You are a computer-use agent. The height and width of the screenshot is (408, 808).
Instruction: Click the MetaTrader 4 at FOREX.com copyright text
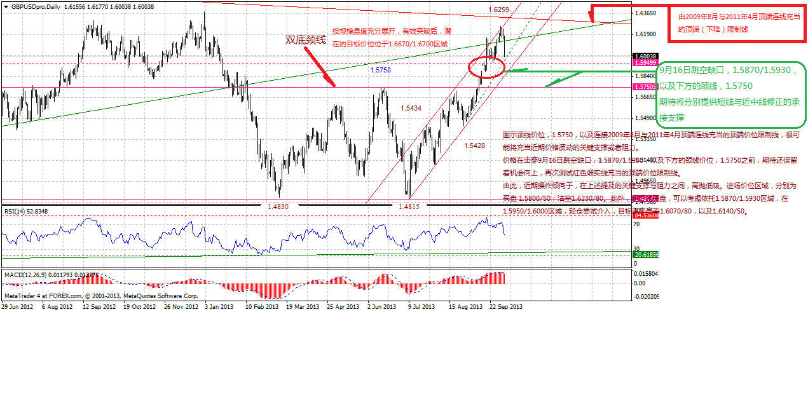[x=101, y=296]
